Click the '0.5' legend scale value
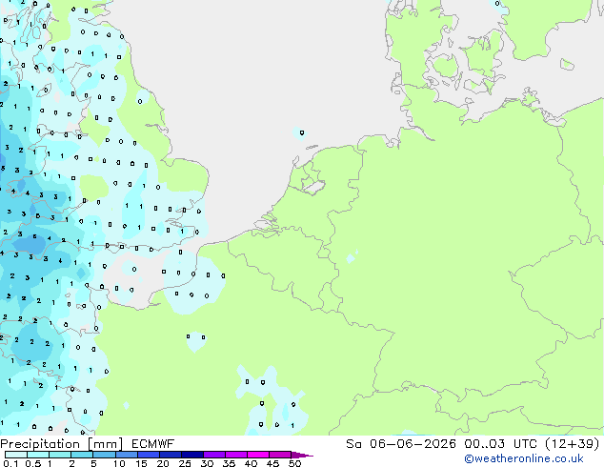This screenshot has height=467, width=604. 32,463
